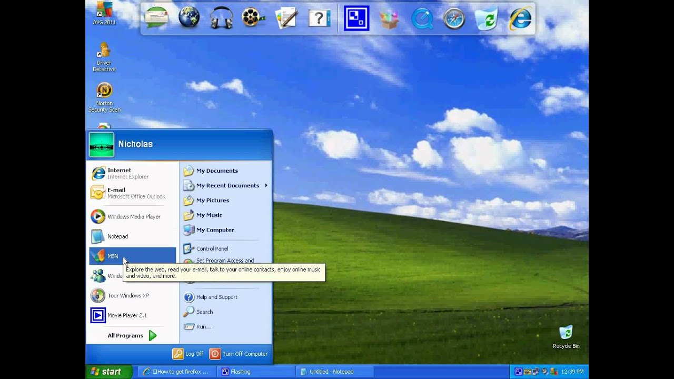Click the Turn Off Computer button

coord(239,354)
